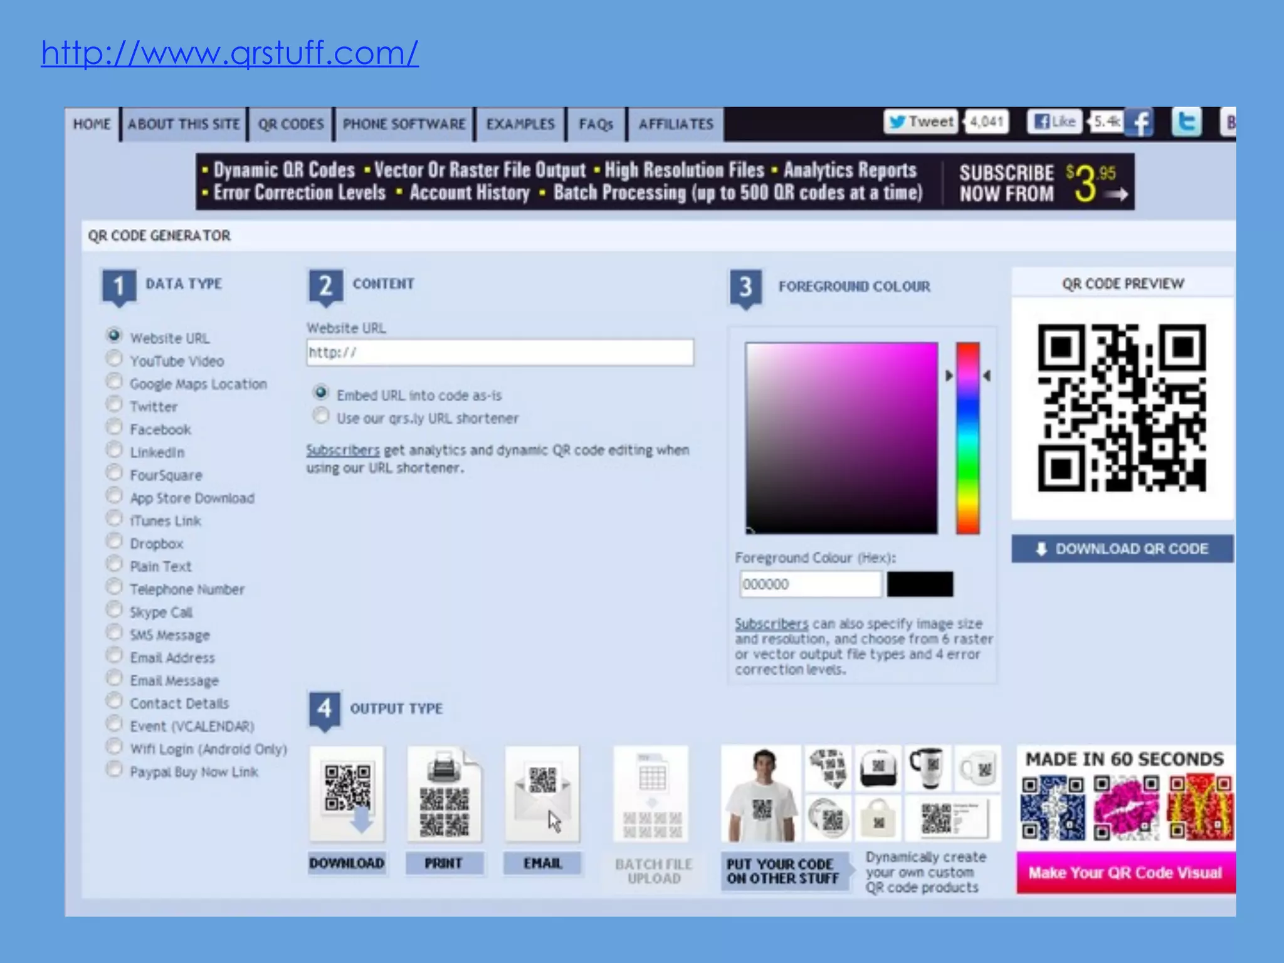Click the Download output type icon
This screenshot has height=963, width=1284.
click(347, 794)
